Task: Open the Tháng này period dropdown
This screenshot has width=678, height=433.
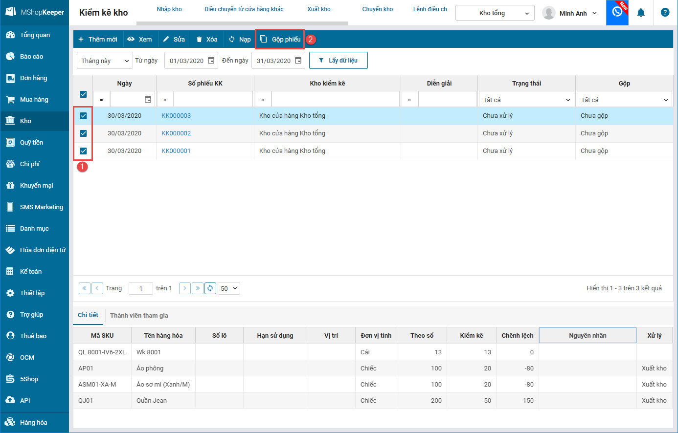Action: click(105, 61)
